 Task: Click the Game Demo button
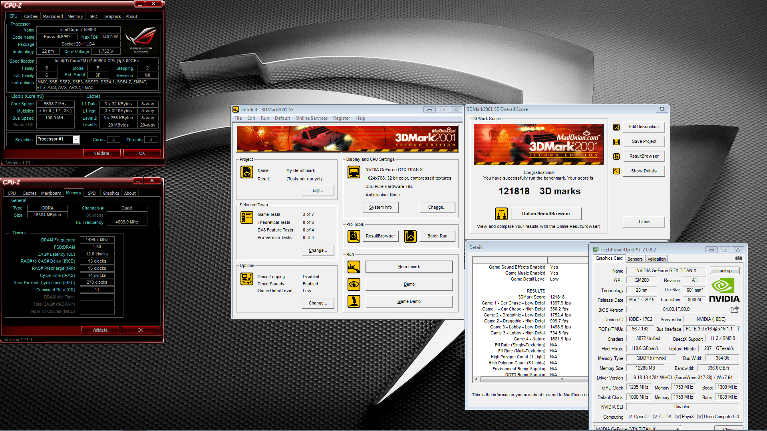pos(409,301)
